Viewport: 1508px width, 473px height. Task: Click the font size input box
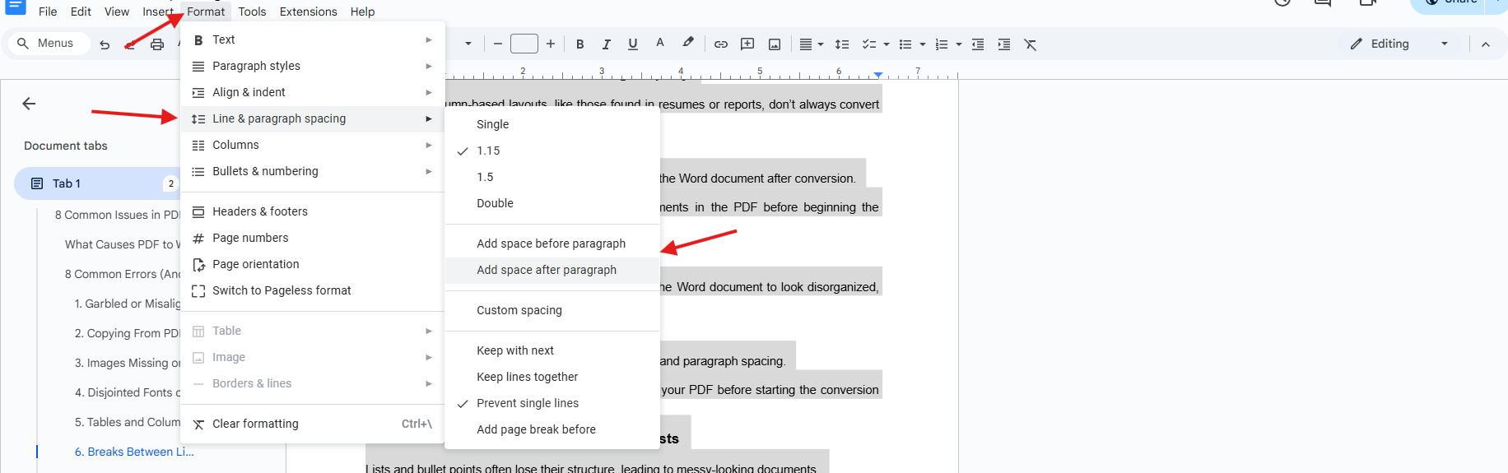coord(524,44)
